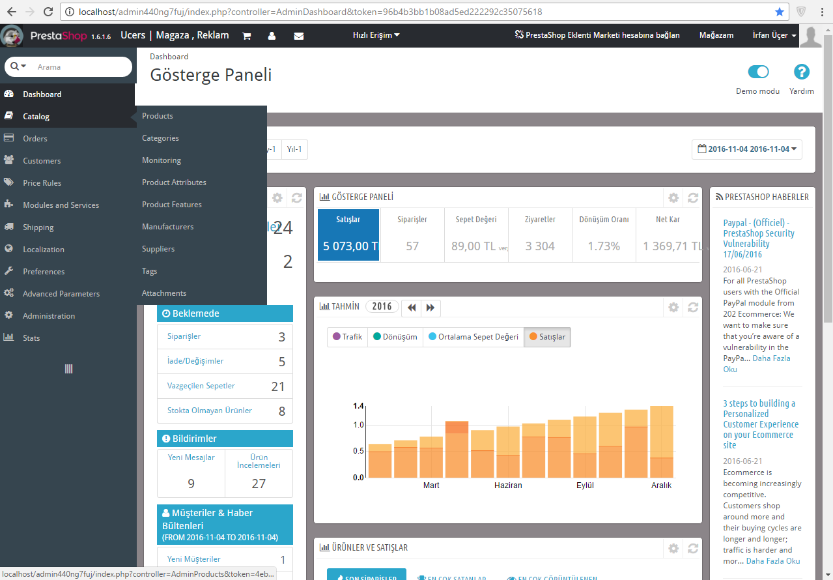Open the shopping cart icon in header

tap(246, 36)
